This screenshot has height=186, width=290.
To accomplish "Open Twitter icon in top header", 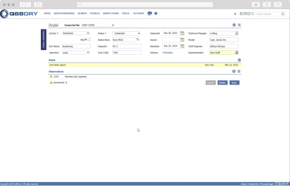I will 248,14.
